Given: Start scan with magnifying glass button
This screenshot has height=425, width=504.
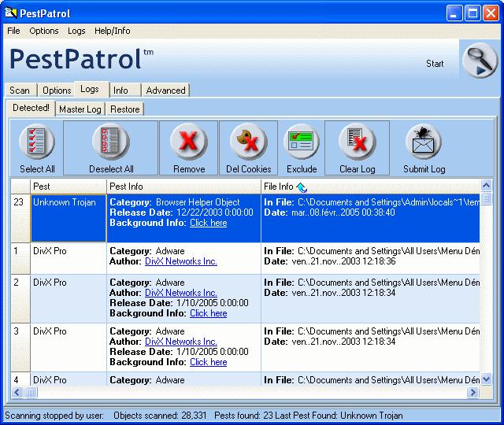Looking at the screenshot, I should (480, 60).
